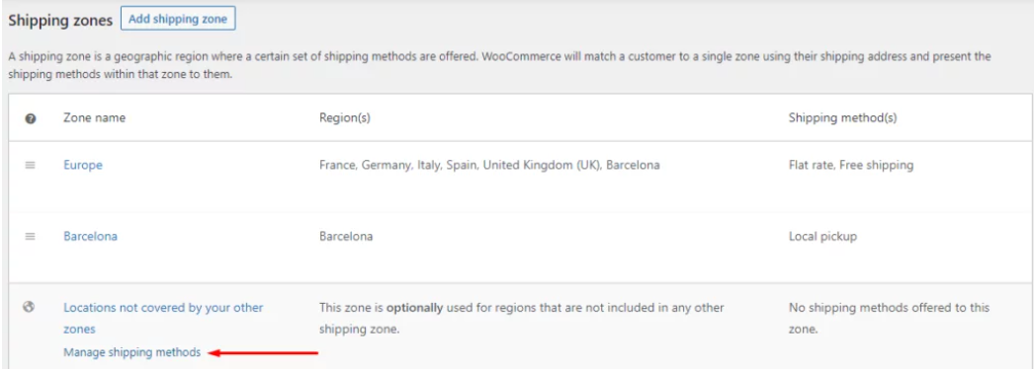The height and width of the screenshot is (369, 1034).
Task: Click the help question mark icon
Action: (x=30, y=118)
